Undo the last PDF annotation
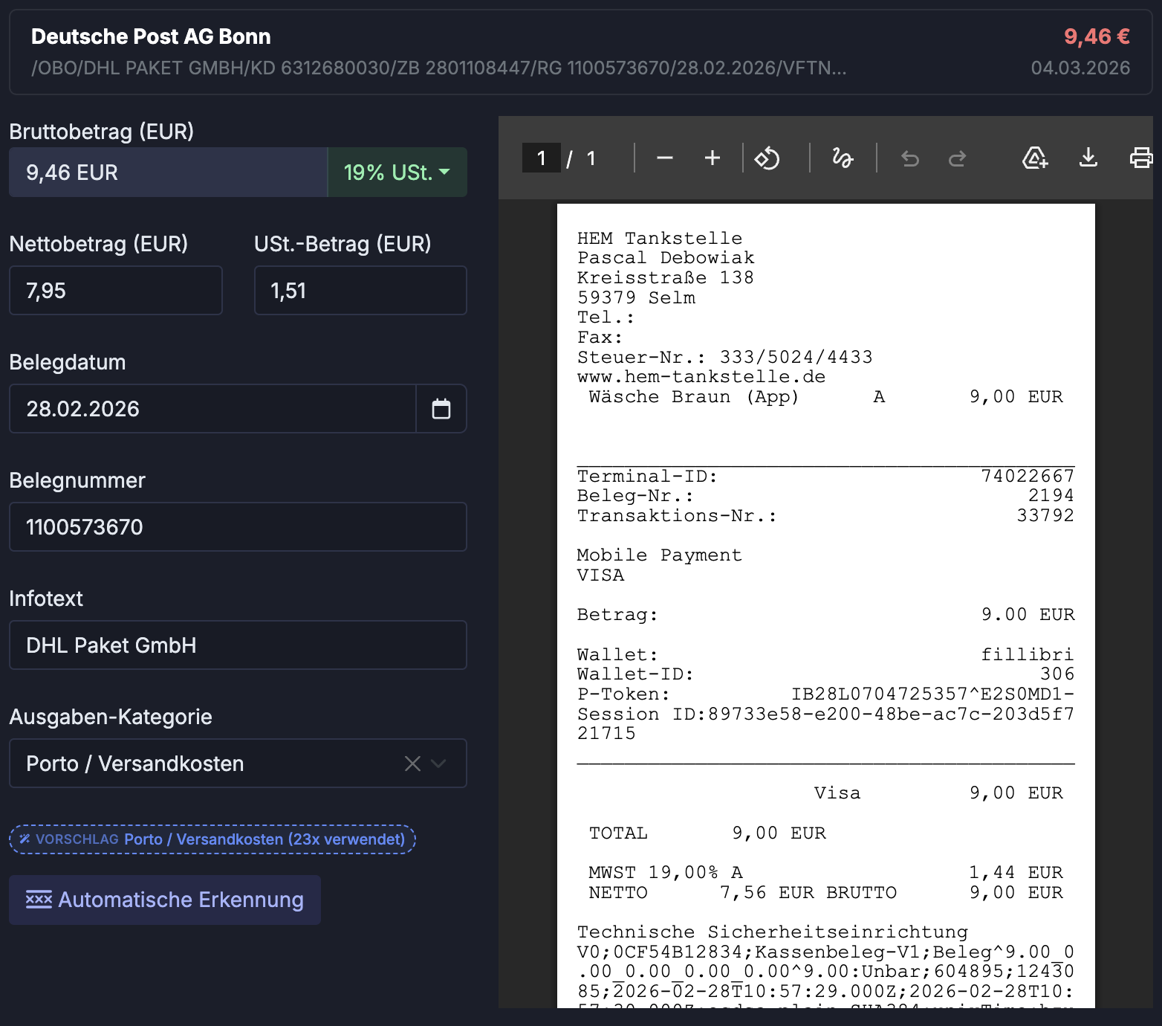The width and height of the screenshot is (1162, 1026). (910, 158)
